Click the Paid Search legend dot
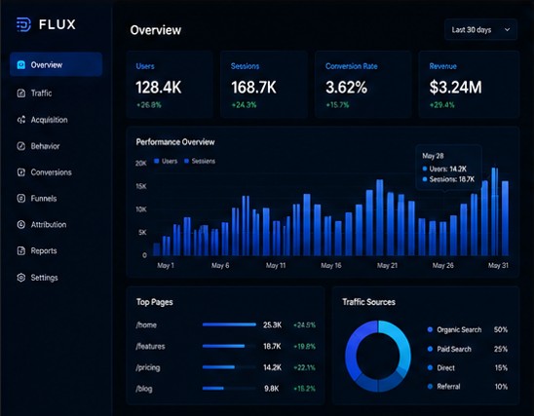534x416 pixels. pyautogui.click(x=430, y=349)
